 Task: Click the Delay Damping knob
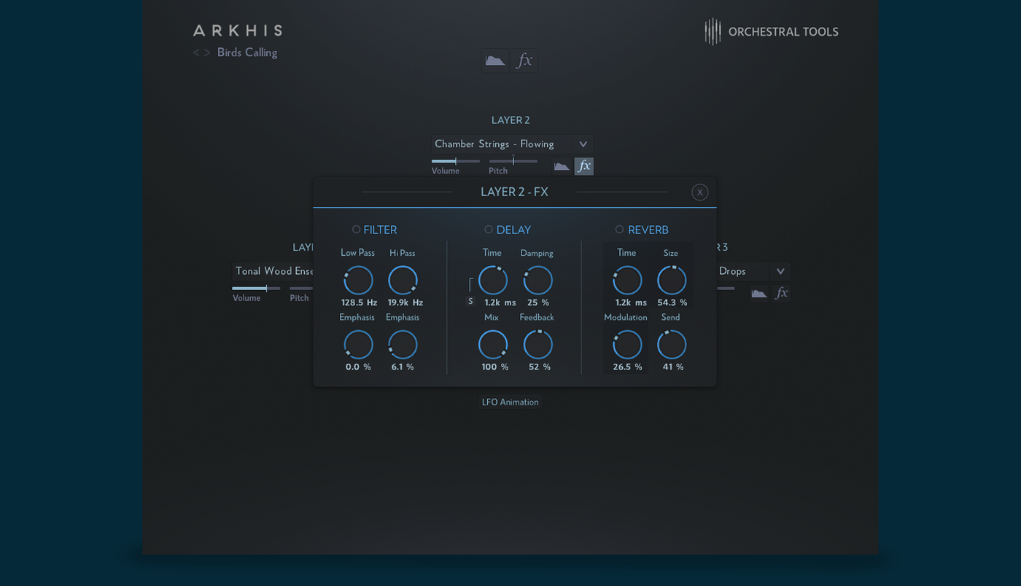[x=538, y=281]
